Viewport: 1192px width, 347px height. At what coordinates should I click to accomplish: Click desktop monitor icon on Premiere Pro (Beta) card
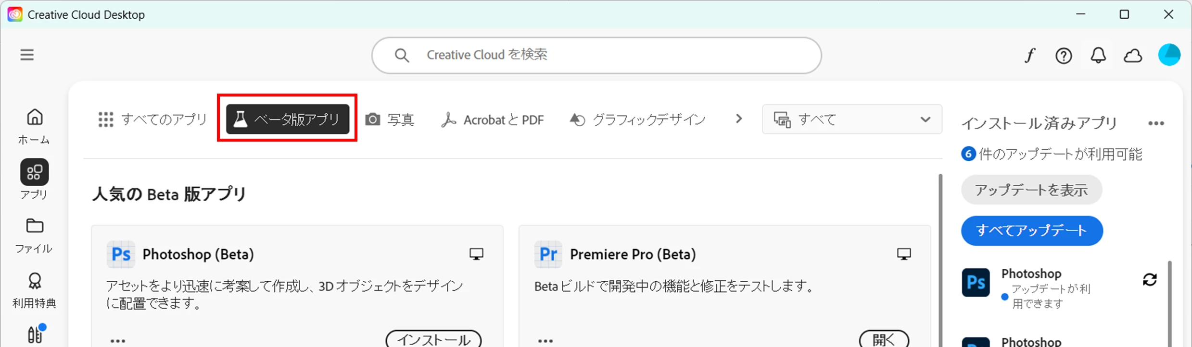coord(904,254)
